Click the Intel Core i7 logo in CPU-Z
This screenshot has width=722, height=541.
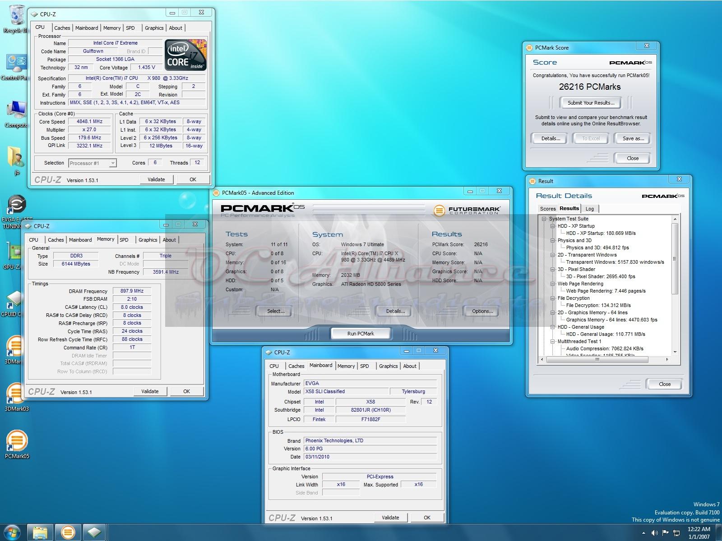186,55
